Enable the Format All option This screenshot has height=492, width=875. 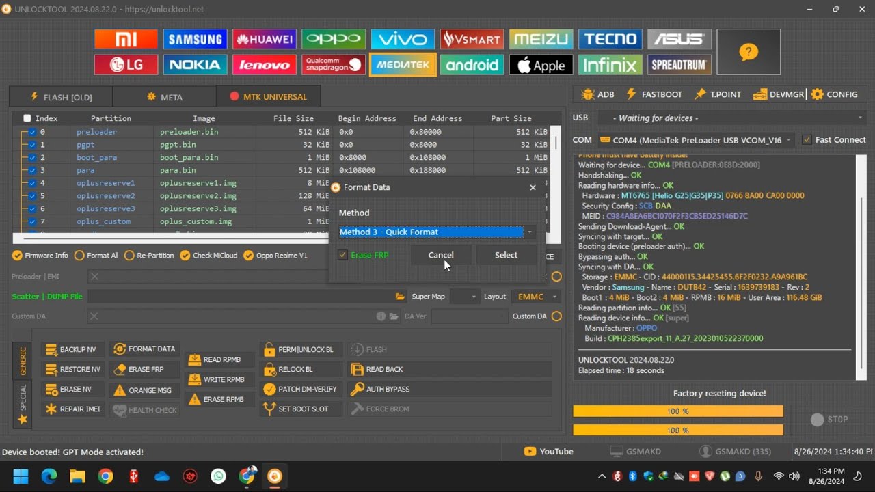click(x=96, y=256)
